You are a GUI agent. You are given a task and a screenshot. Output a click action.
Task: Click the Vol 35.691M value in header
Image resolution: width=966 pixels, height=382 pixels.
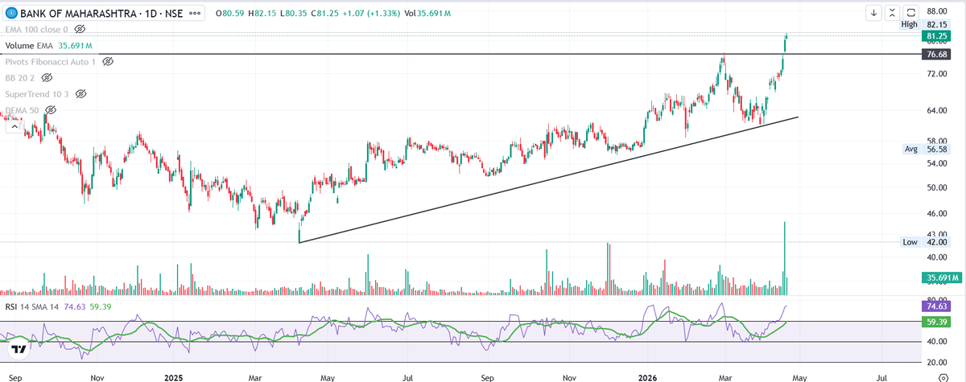427,14
